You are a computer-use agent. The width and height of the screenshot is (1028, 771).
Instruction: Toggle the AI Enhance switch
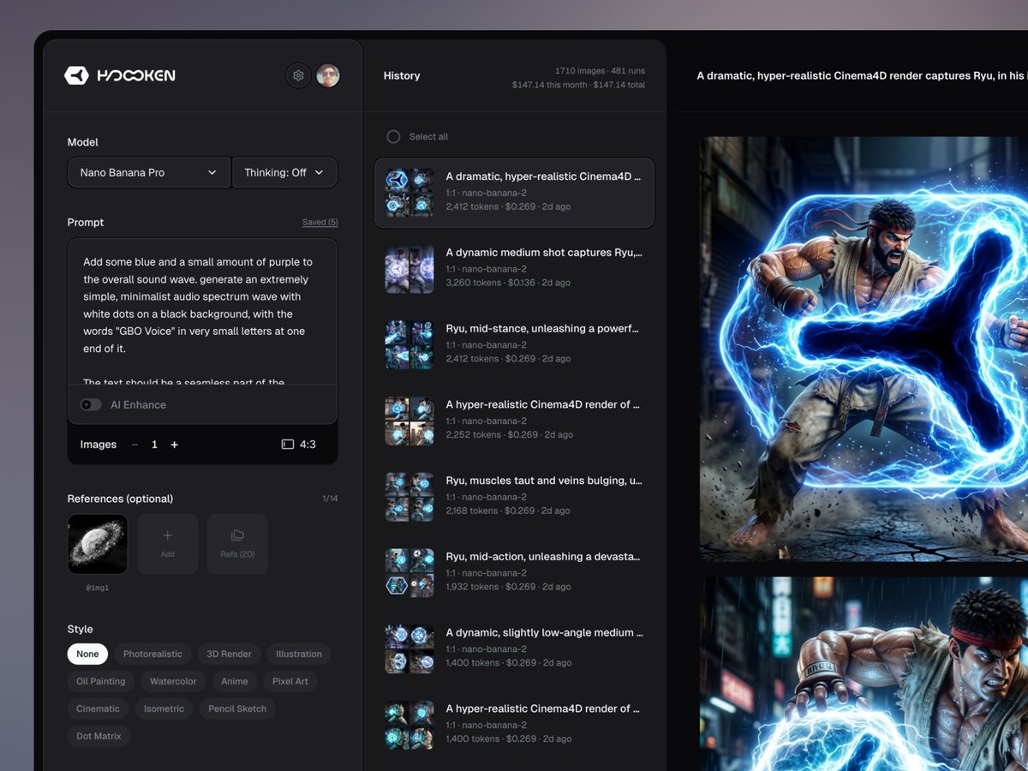coord(91,404)
